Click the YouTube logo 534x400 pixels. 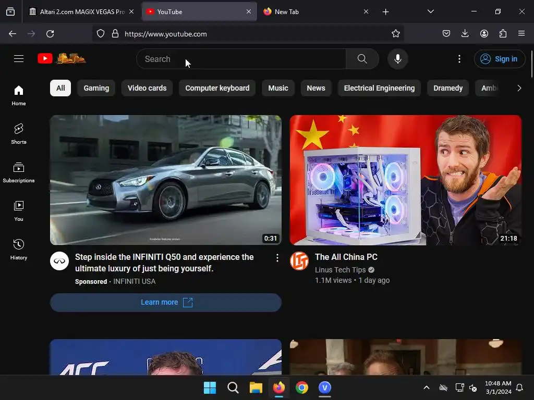62,58
